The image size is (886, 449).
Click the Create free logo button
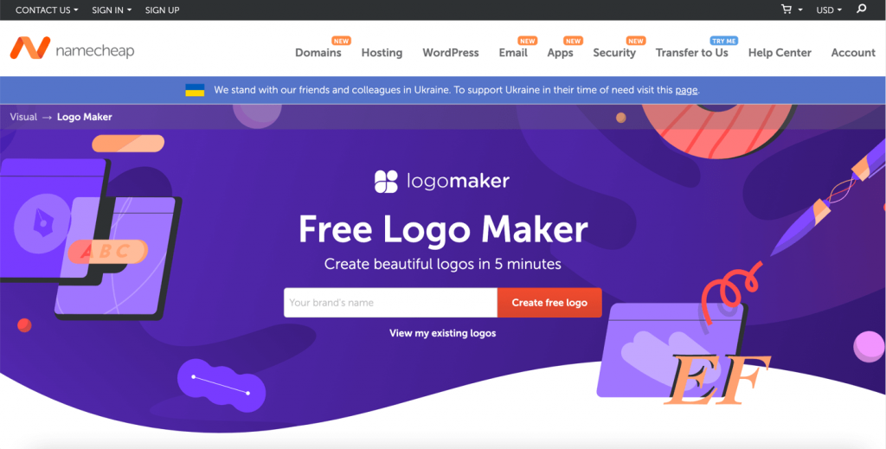(x=549, y=303)
